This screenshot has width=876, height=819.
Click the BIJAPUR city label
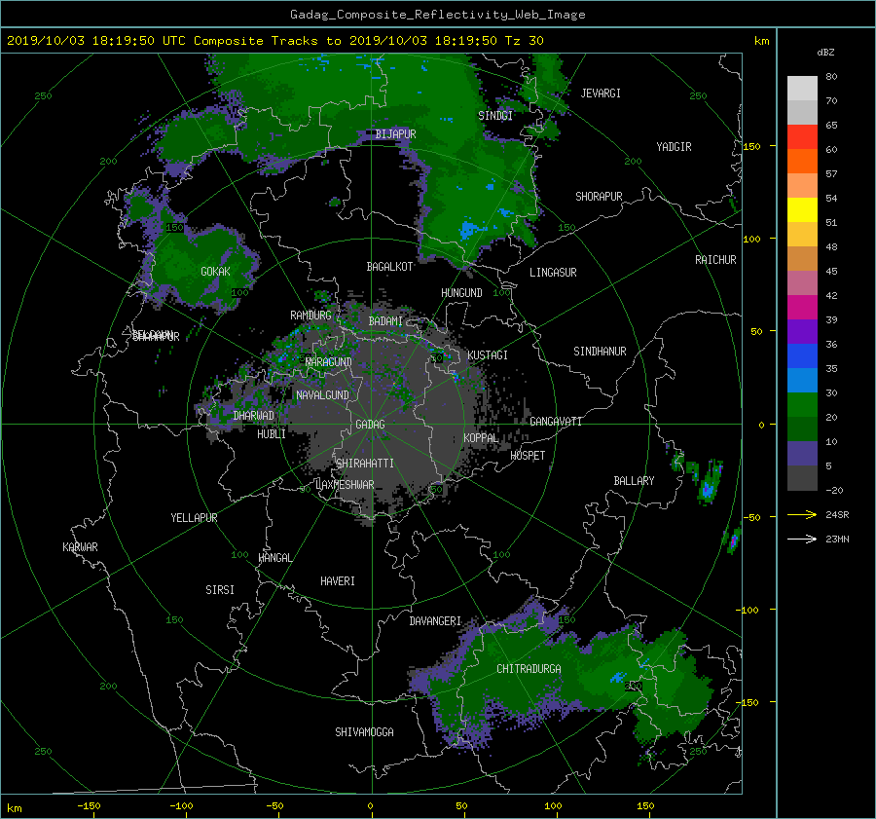395,134
